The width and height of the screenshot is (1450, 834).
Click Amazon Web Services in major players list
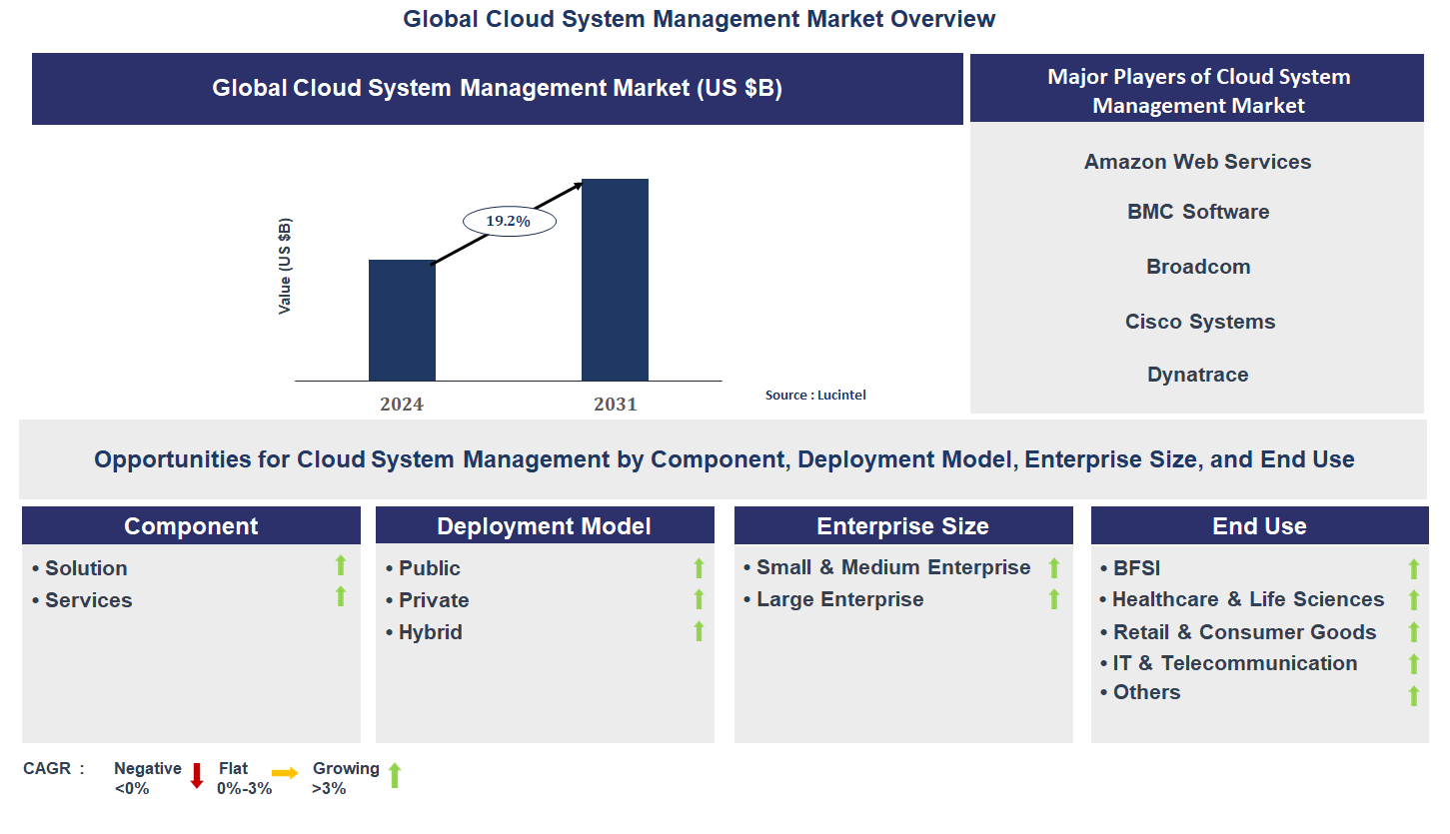[1197, 162]
